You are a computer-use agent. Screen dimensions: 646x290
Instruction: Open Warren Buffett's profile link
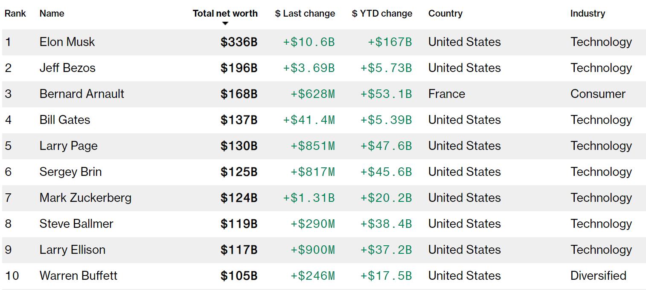coord(78,276)
